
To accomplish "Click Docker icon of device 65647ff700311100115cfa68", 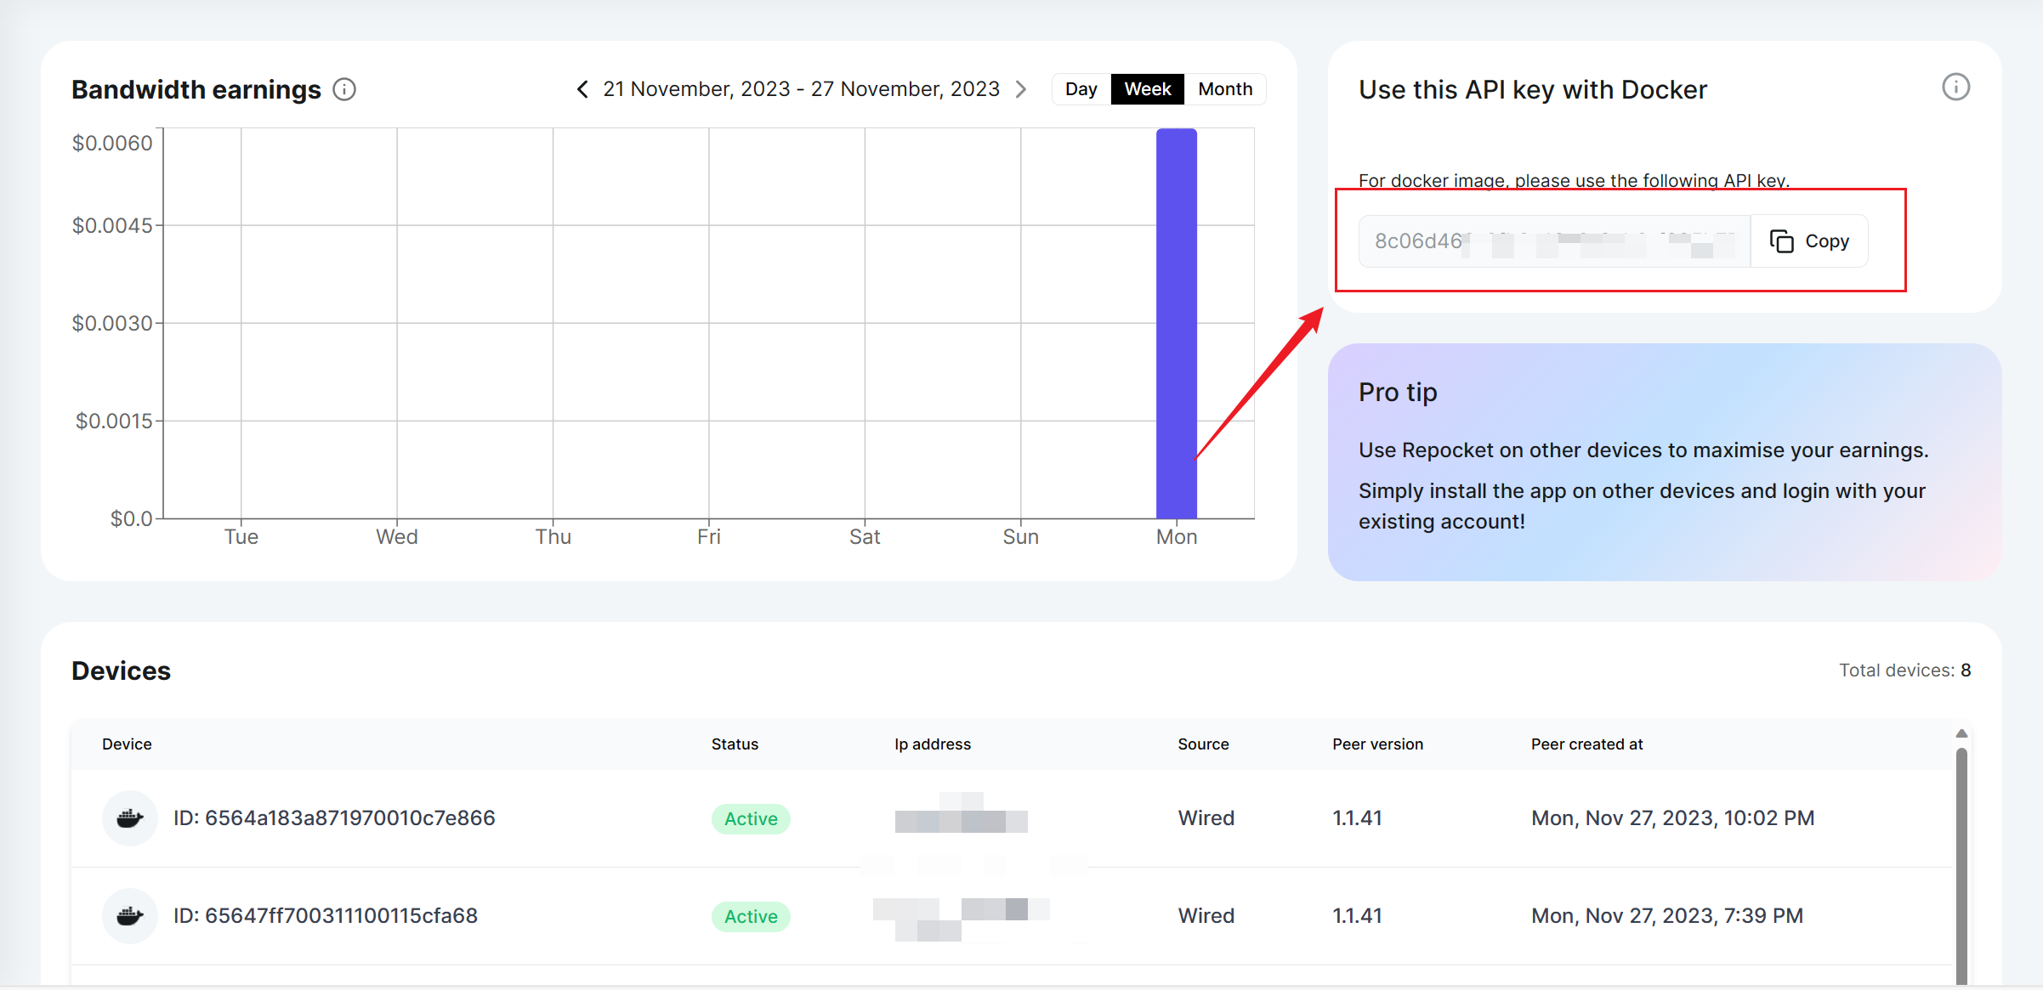I will [x=129, y=916].
